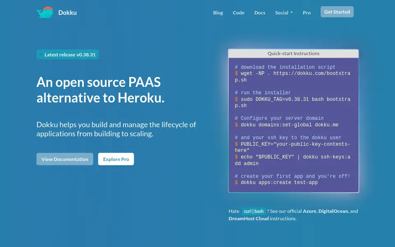This screenshot has width=395, height=247.
Task: Click the 'dokku domains:set-global dokku.me' command
Action: (287, 125)
